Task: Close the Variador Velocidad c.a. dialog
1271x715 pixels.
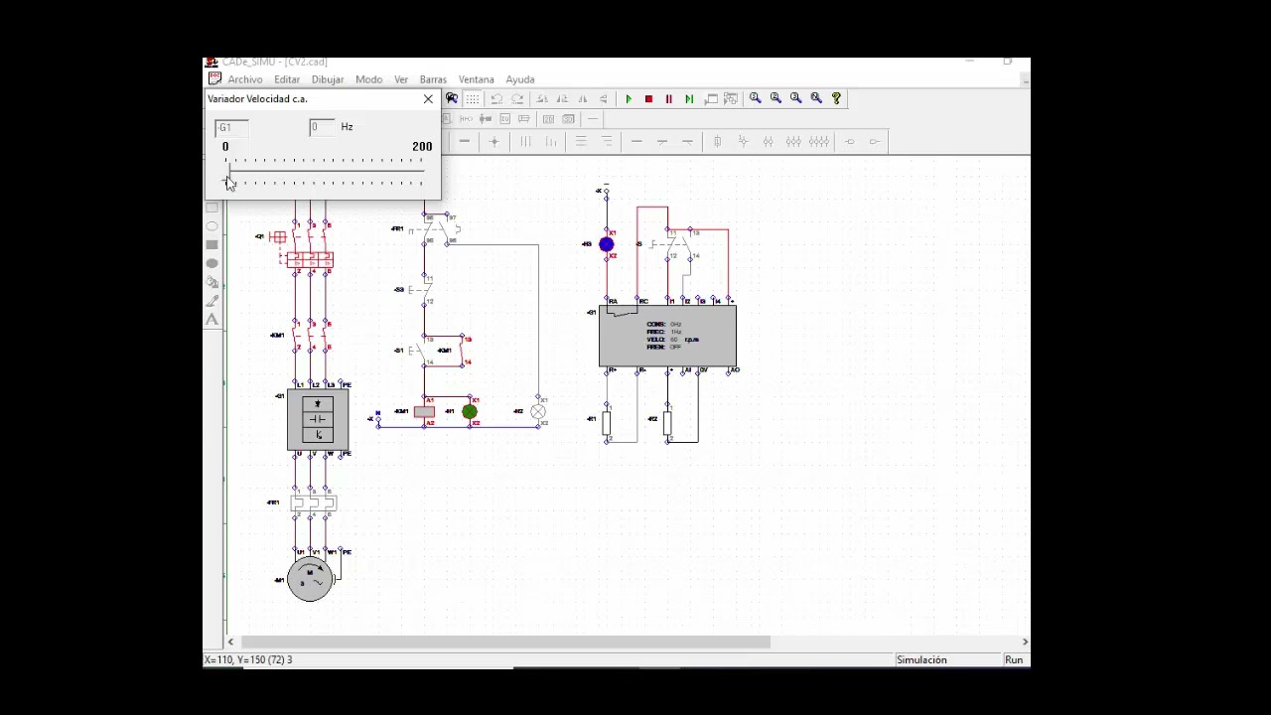Action: (x=428, y=99)
